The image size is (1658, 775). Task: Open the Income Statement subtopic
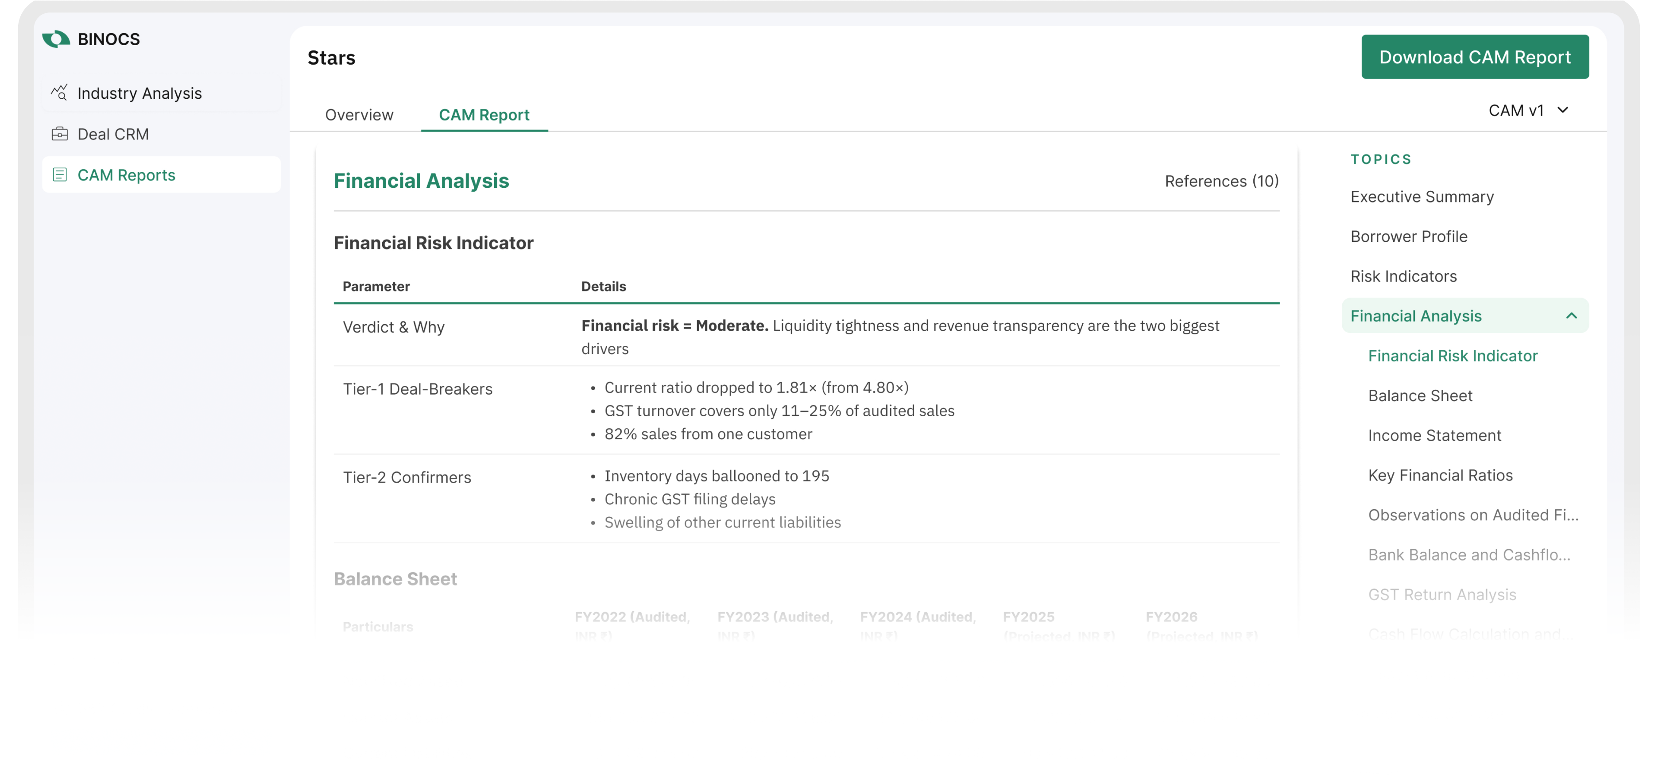pyautogui.click(x=1434, y=436)
